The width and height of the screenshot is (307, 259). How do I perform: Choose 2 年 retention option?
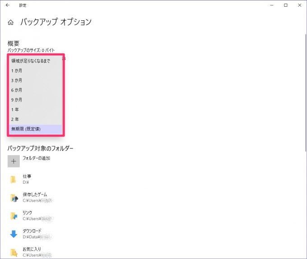[35, 119]
